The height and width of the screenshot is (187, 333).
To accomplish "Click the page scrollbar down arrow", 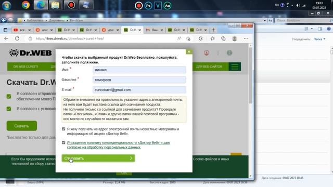I will coord(251,176).
